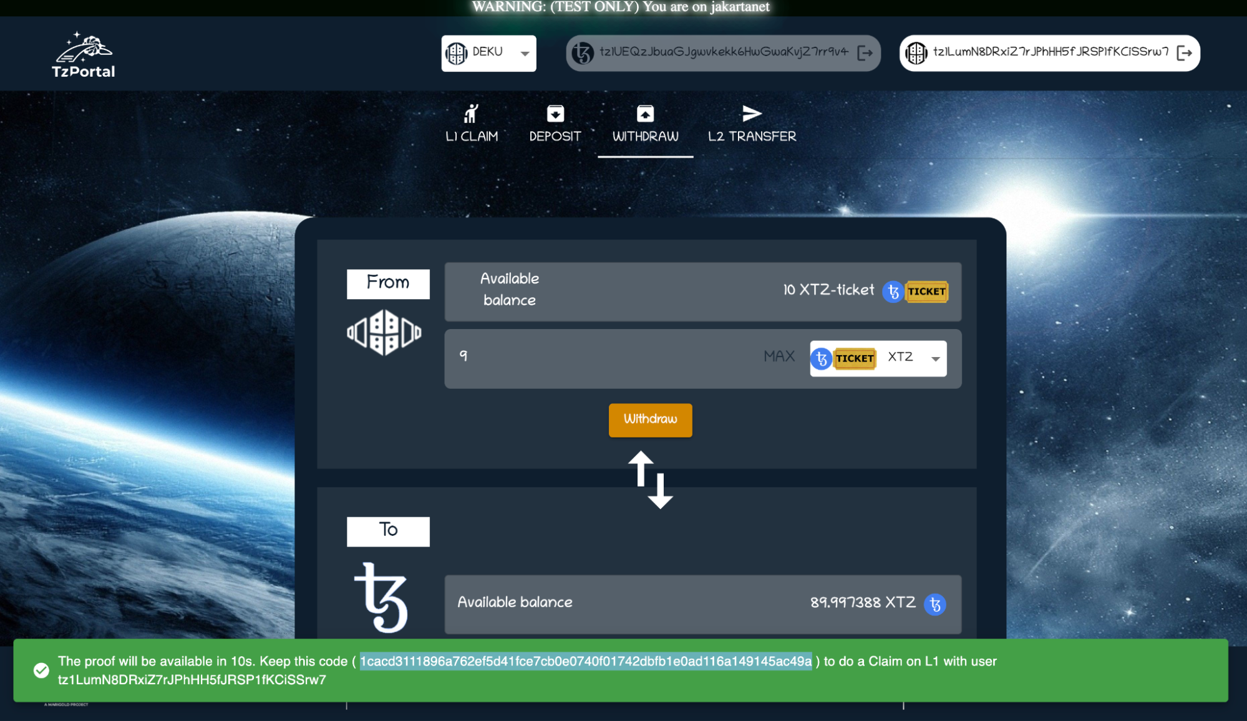Click the TzPortal logo
The width and height of the screenshot is (1247, 721).
pos(83,55)
